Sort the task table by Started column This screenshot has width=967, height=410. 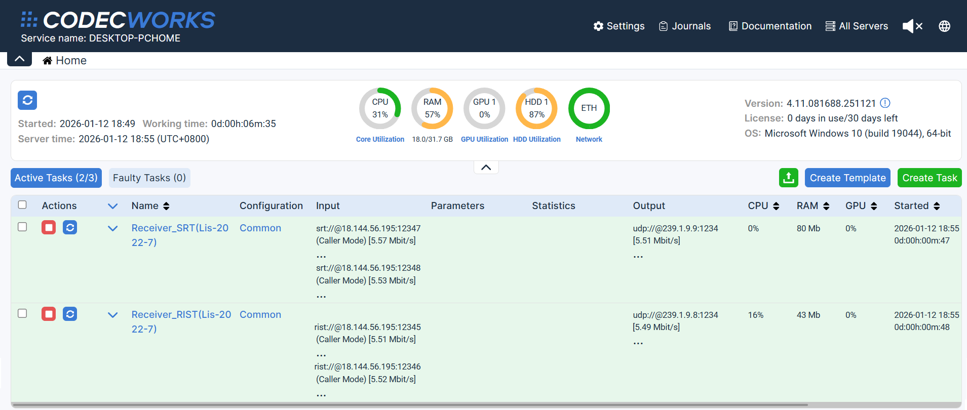pos(917,206)
